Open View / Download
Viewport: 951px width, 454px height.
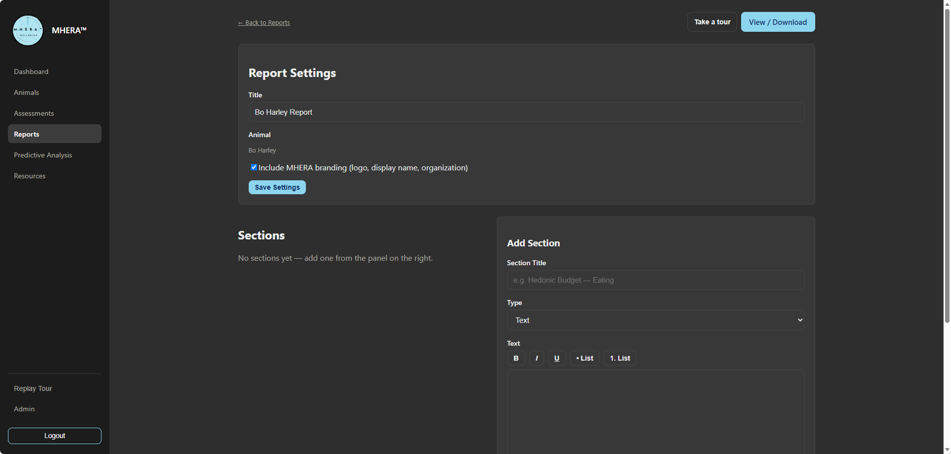pos(778,22)
